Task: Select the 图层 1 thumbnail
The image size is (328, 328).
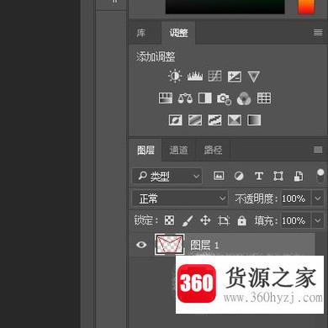Action: (170, 245)
